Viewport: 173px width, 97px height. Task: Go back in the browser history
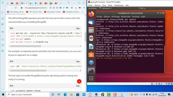(8, 8)
